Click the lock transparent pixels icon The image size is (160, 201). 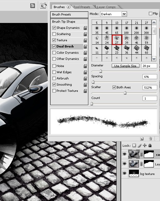[134, 145]
